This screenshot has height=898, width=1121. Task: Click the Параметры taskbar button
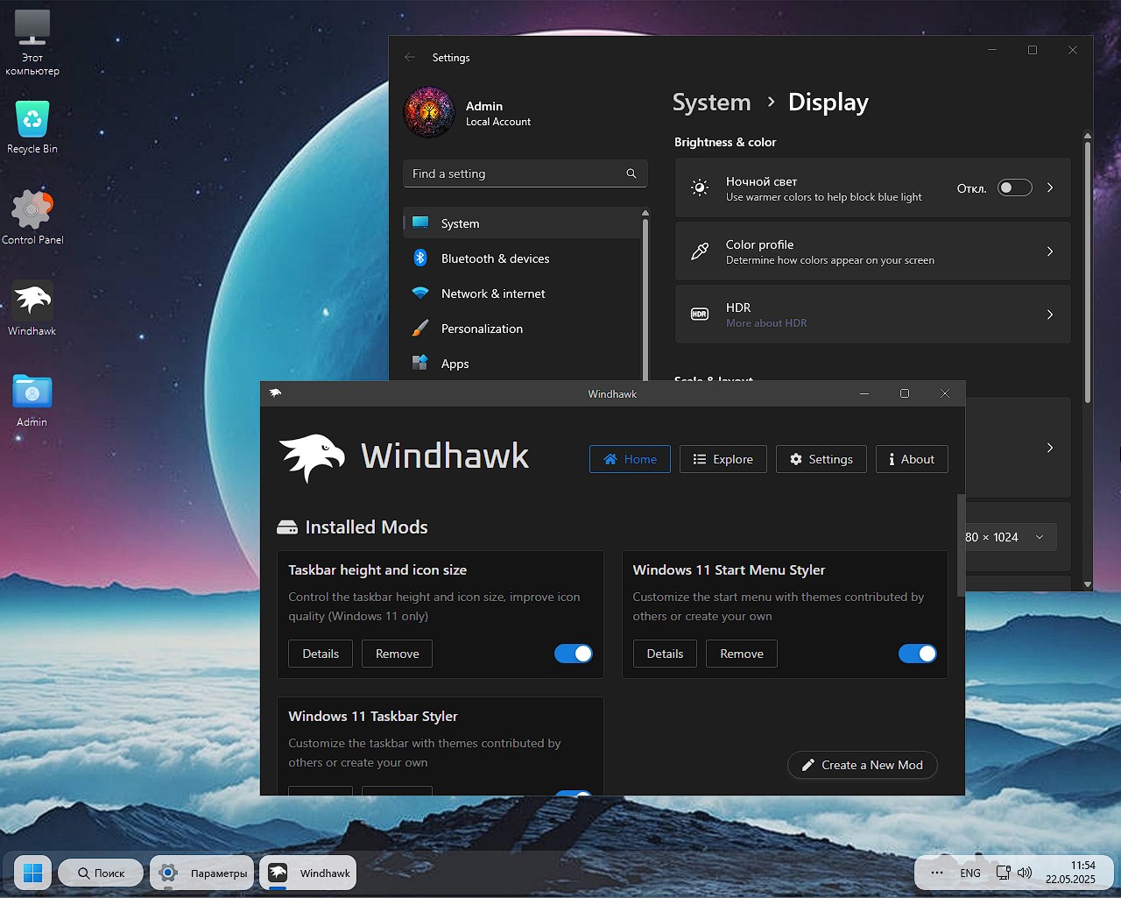point(202,873)
